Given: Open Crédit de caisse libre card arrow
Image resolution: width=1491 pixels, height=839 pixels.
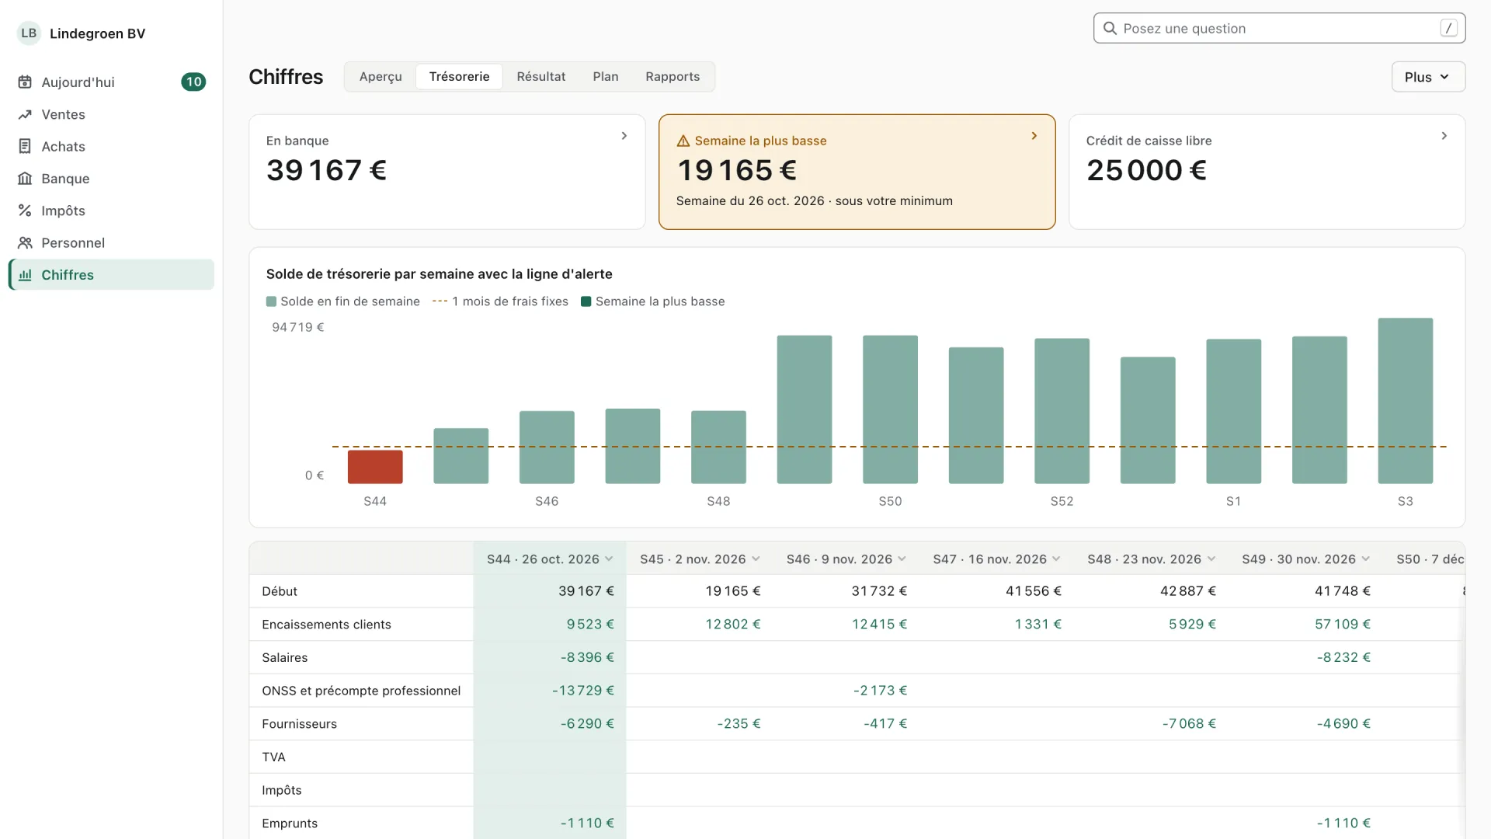Looking at the screenshot, I should pos(1444,136).
